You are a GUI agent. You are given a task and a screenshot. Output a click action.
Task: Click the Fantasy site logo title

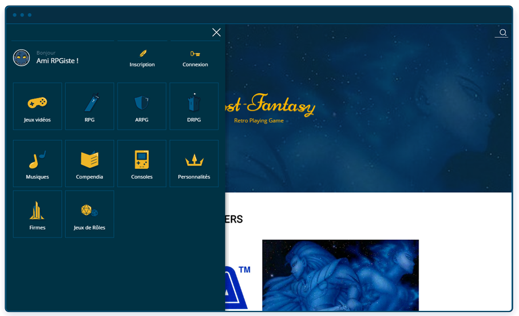tap(270, 105)
